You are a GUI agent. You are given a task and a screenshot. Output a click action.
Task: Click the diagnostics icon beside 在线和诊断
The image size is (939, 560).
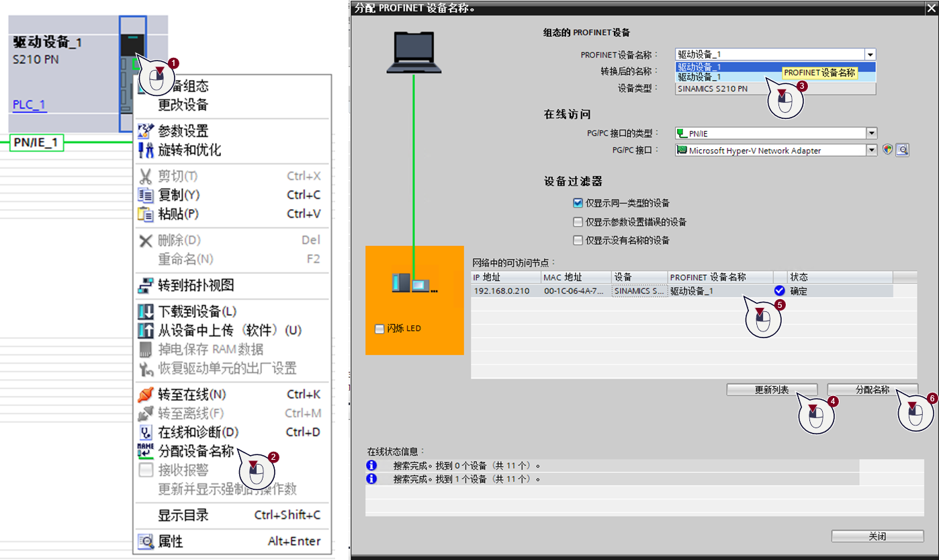pos(146,432)
